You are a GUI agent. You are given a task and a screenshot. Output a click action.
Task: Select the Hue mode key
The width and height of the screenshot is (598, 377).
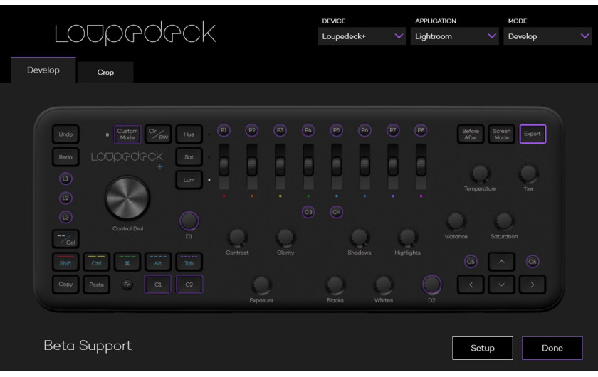pos(189,134)
